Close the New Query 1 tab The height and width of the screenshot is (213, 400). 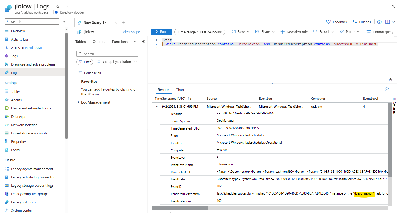[116, 23]
